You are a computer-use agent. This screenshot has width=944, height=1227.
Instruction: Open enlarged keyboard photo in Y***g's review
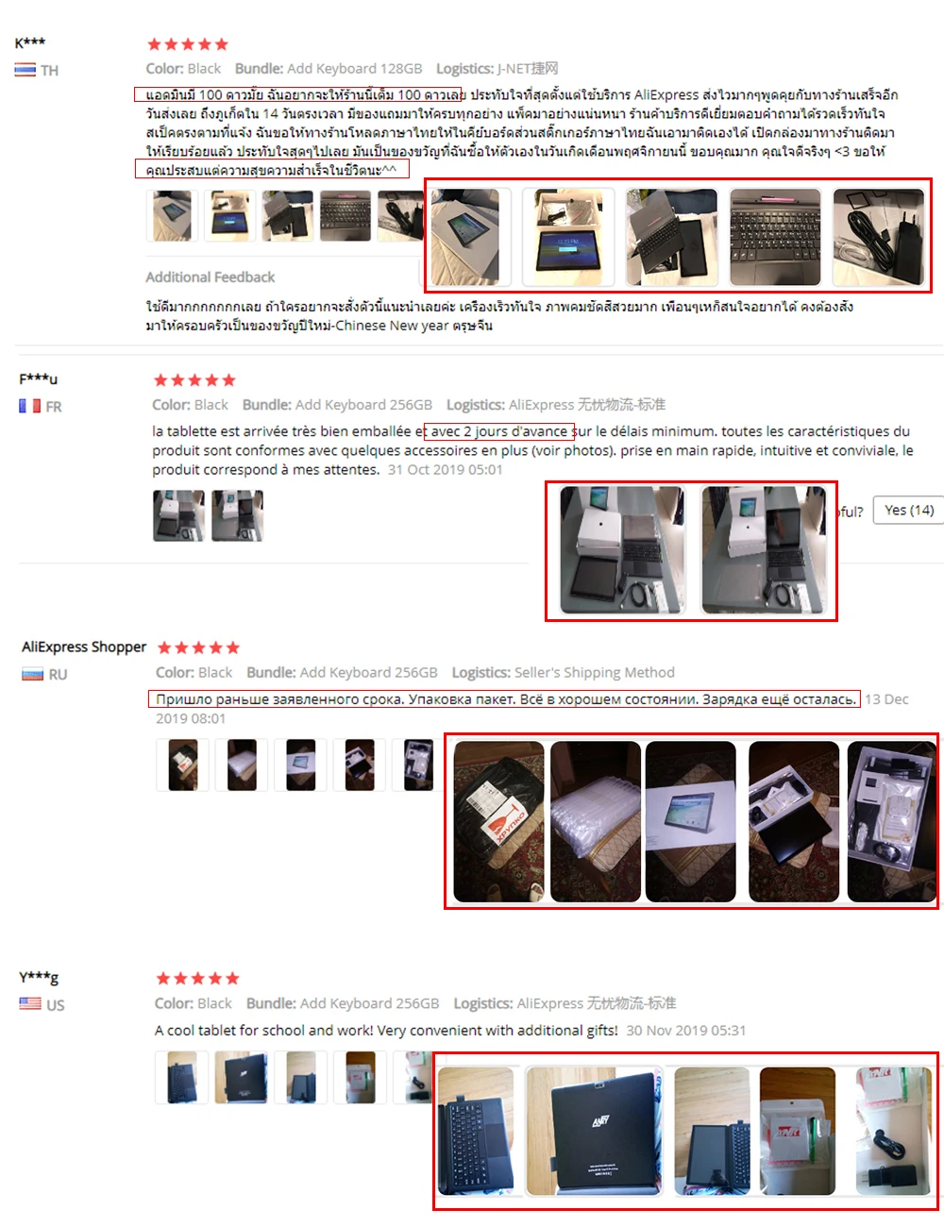point(477,1131)
